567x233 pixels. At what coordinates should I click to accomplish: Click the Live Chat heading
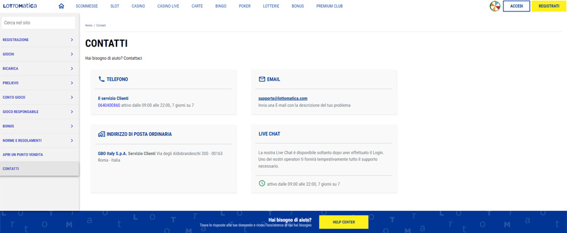(x=270, y=134)
